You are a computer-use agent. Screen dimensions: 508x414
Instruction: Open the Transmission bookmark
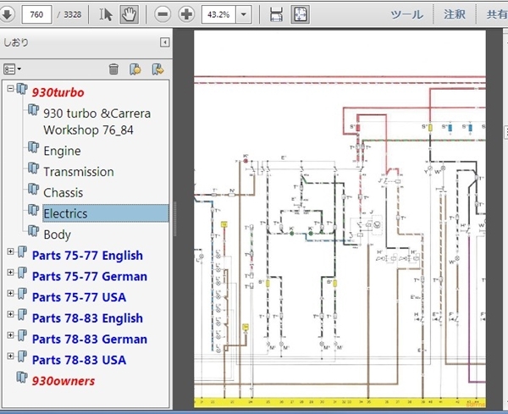click(x=79, y=172)
